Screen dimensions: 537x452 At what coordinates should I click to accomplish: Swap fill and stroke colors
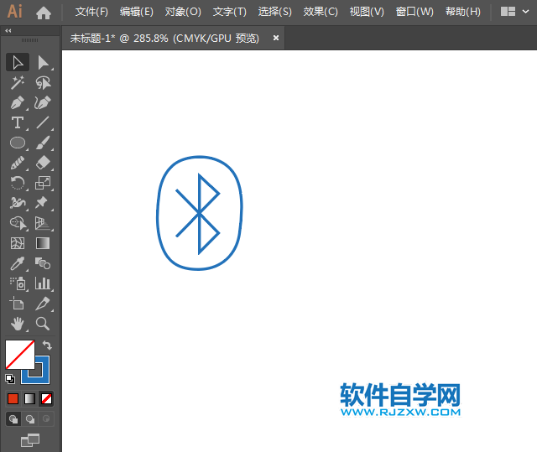click(x=48, y=345)
